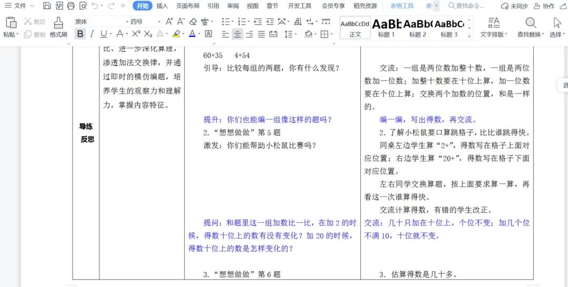Switch to the 审阅 tab
Image resolution: width=568 pixels, height=287 pixels.
[233, 6]
